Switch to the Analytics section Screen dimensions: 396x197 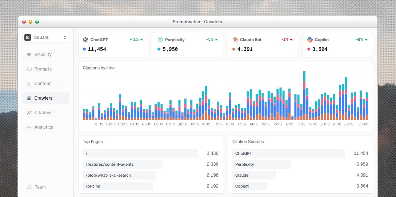click(45, 127)
